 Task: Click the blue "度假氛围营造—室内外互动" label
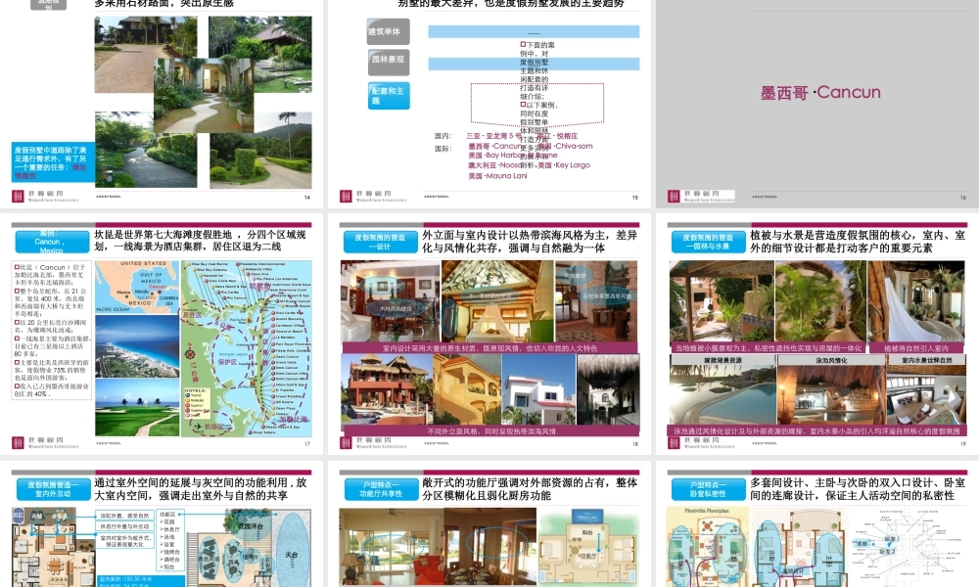coord(53,489)
